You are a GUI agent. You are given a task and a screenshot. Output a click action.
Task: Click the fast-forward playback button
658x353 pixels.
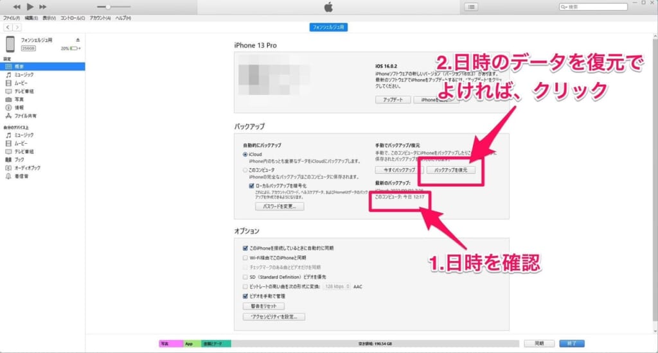pyautogui.click(x=43, y=6)
